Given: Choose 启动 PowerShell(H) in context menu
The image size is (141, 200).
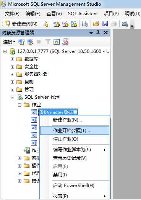Looking at the screenshot, I should [75, 185].
